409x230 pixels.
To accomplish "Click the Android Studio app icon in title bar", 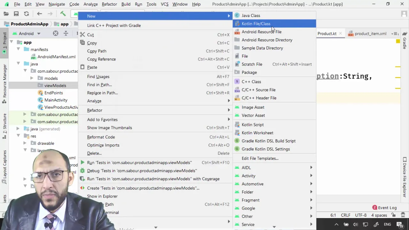I will (x=6, y=4).
